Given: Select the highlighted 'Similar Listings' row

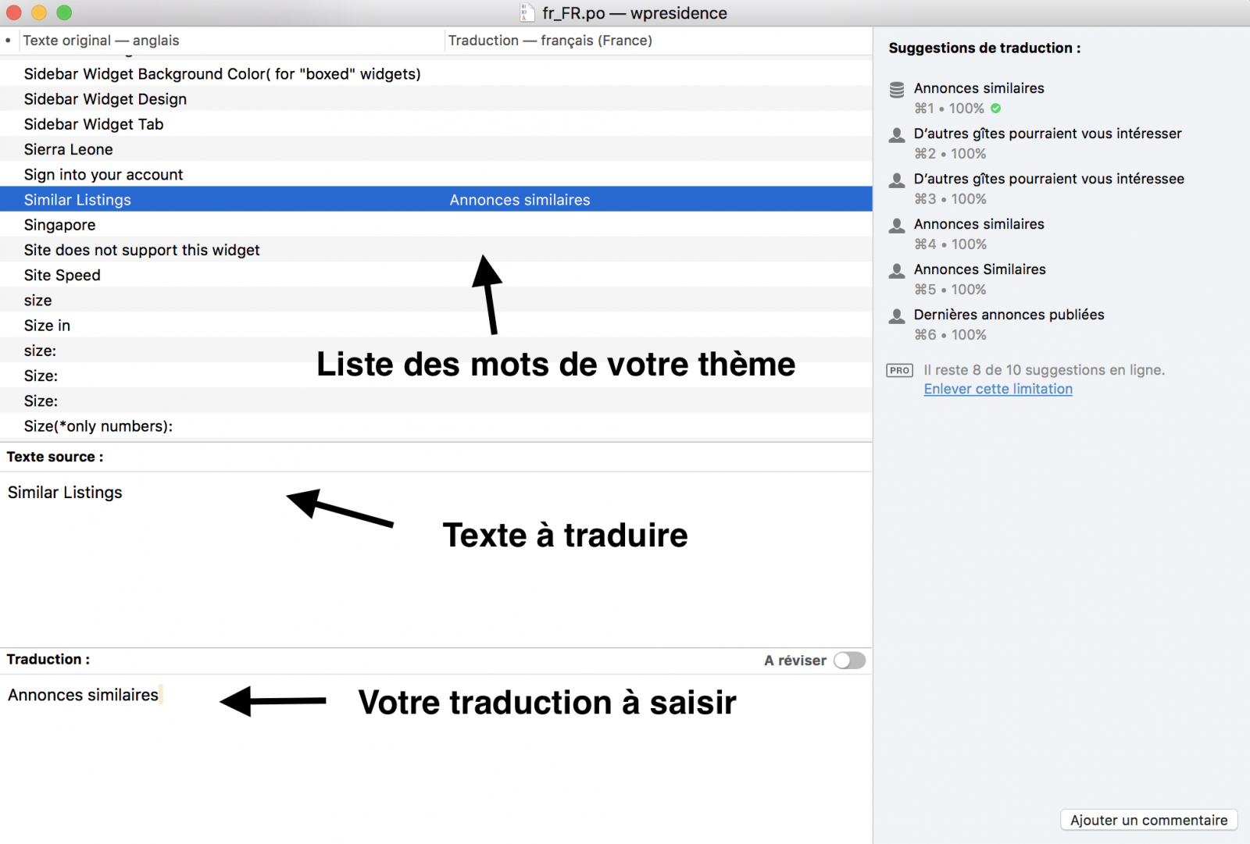Looking at the screenshot, I should pyautogui.click(x=436, y=199).
